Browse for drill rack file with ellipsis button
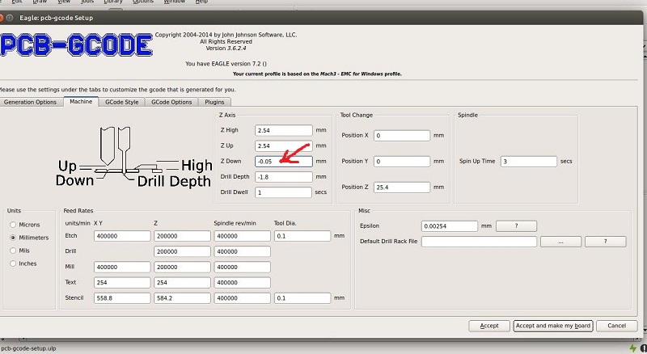Image resolution: width=647 pixels, height=354 pixels. 560,242
